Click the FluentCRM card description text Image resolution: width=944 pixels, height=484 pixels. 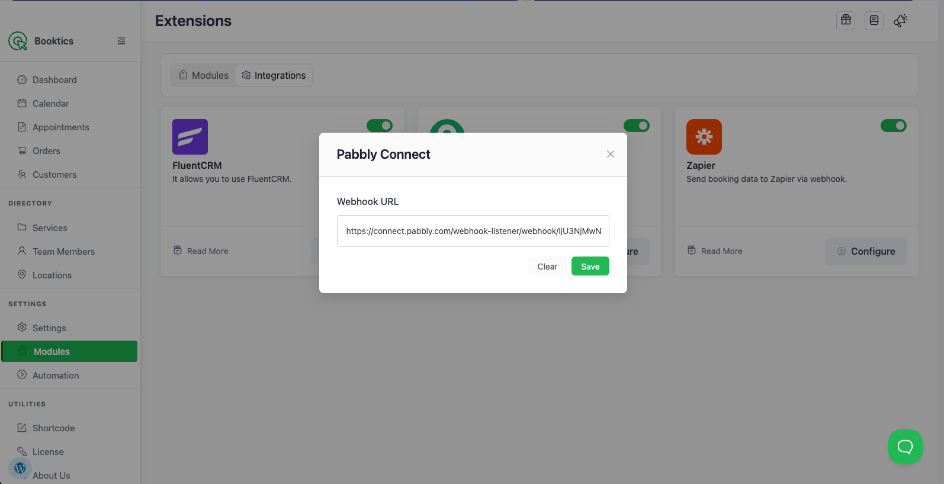(x=232, y=179)
